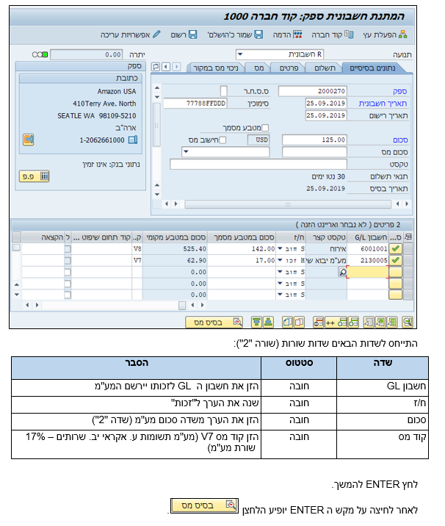
Task: Switch to the payment (תשלום) tab
Action: pos(325,68)
